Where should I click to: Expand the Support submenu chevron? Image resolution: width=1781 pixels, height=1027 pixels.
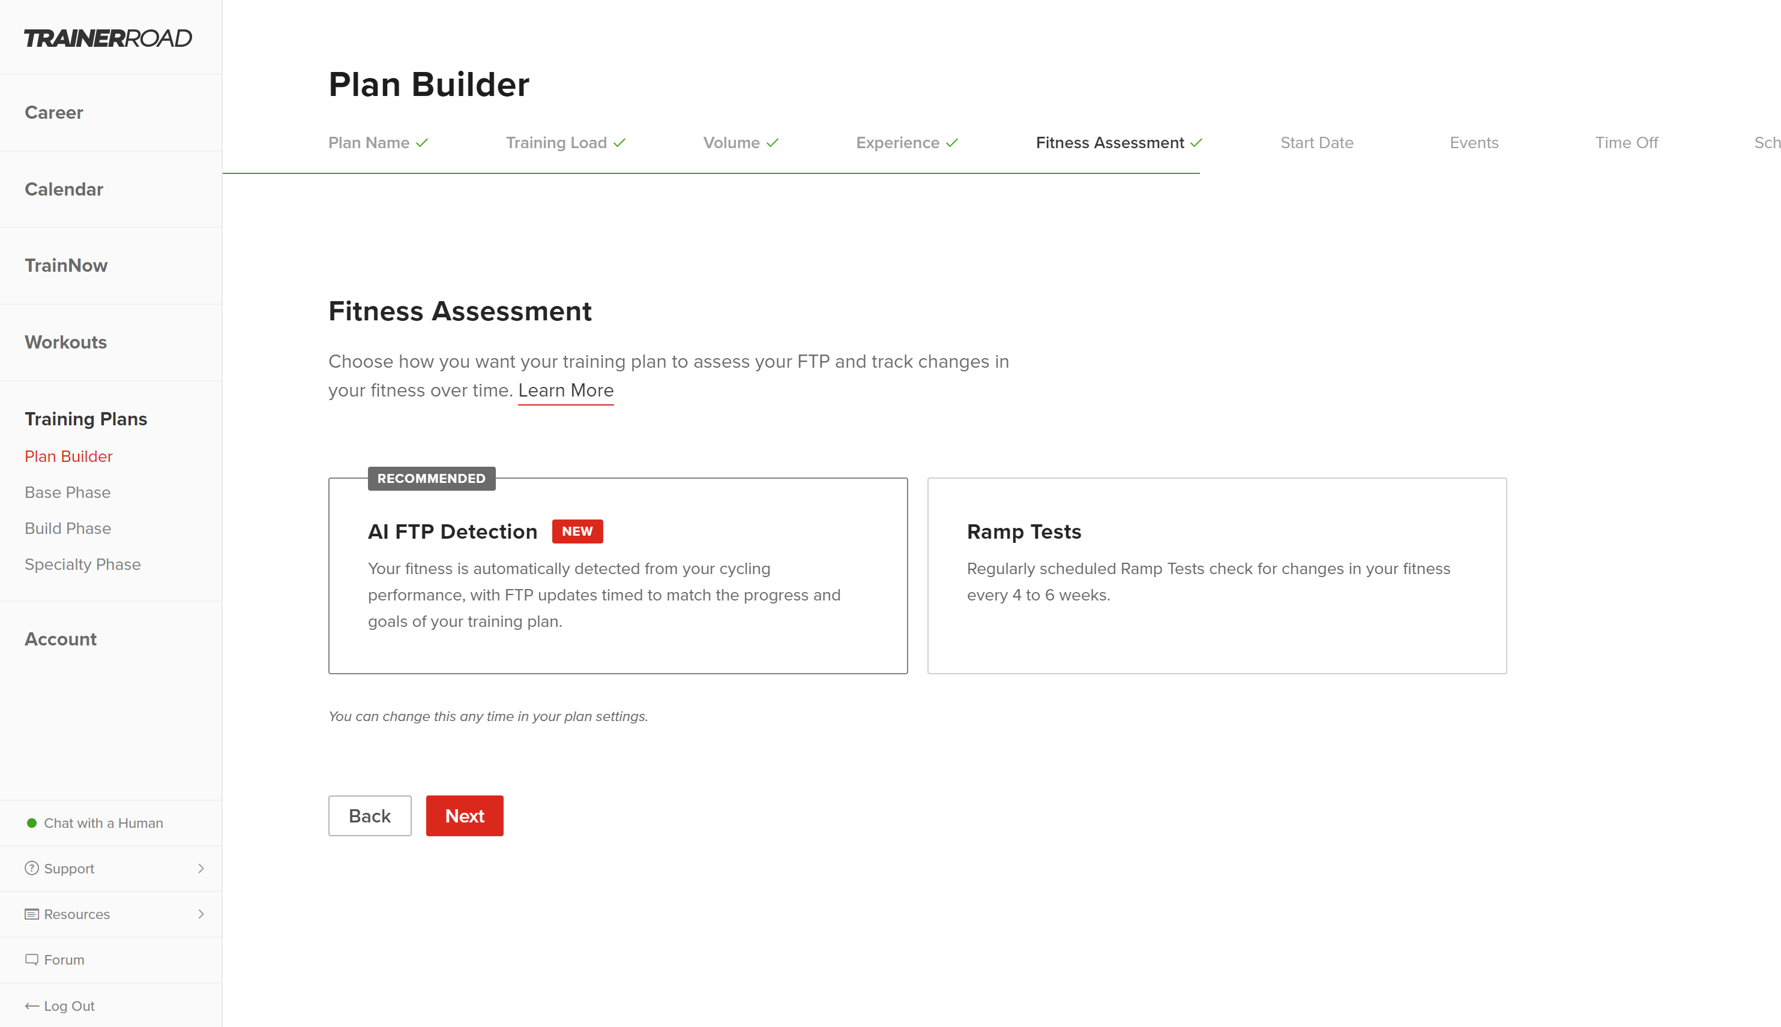pyautogui.click(x=201, y=868)
